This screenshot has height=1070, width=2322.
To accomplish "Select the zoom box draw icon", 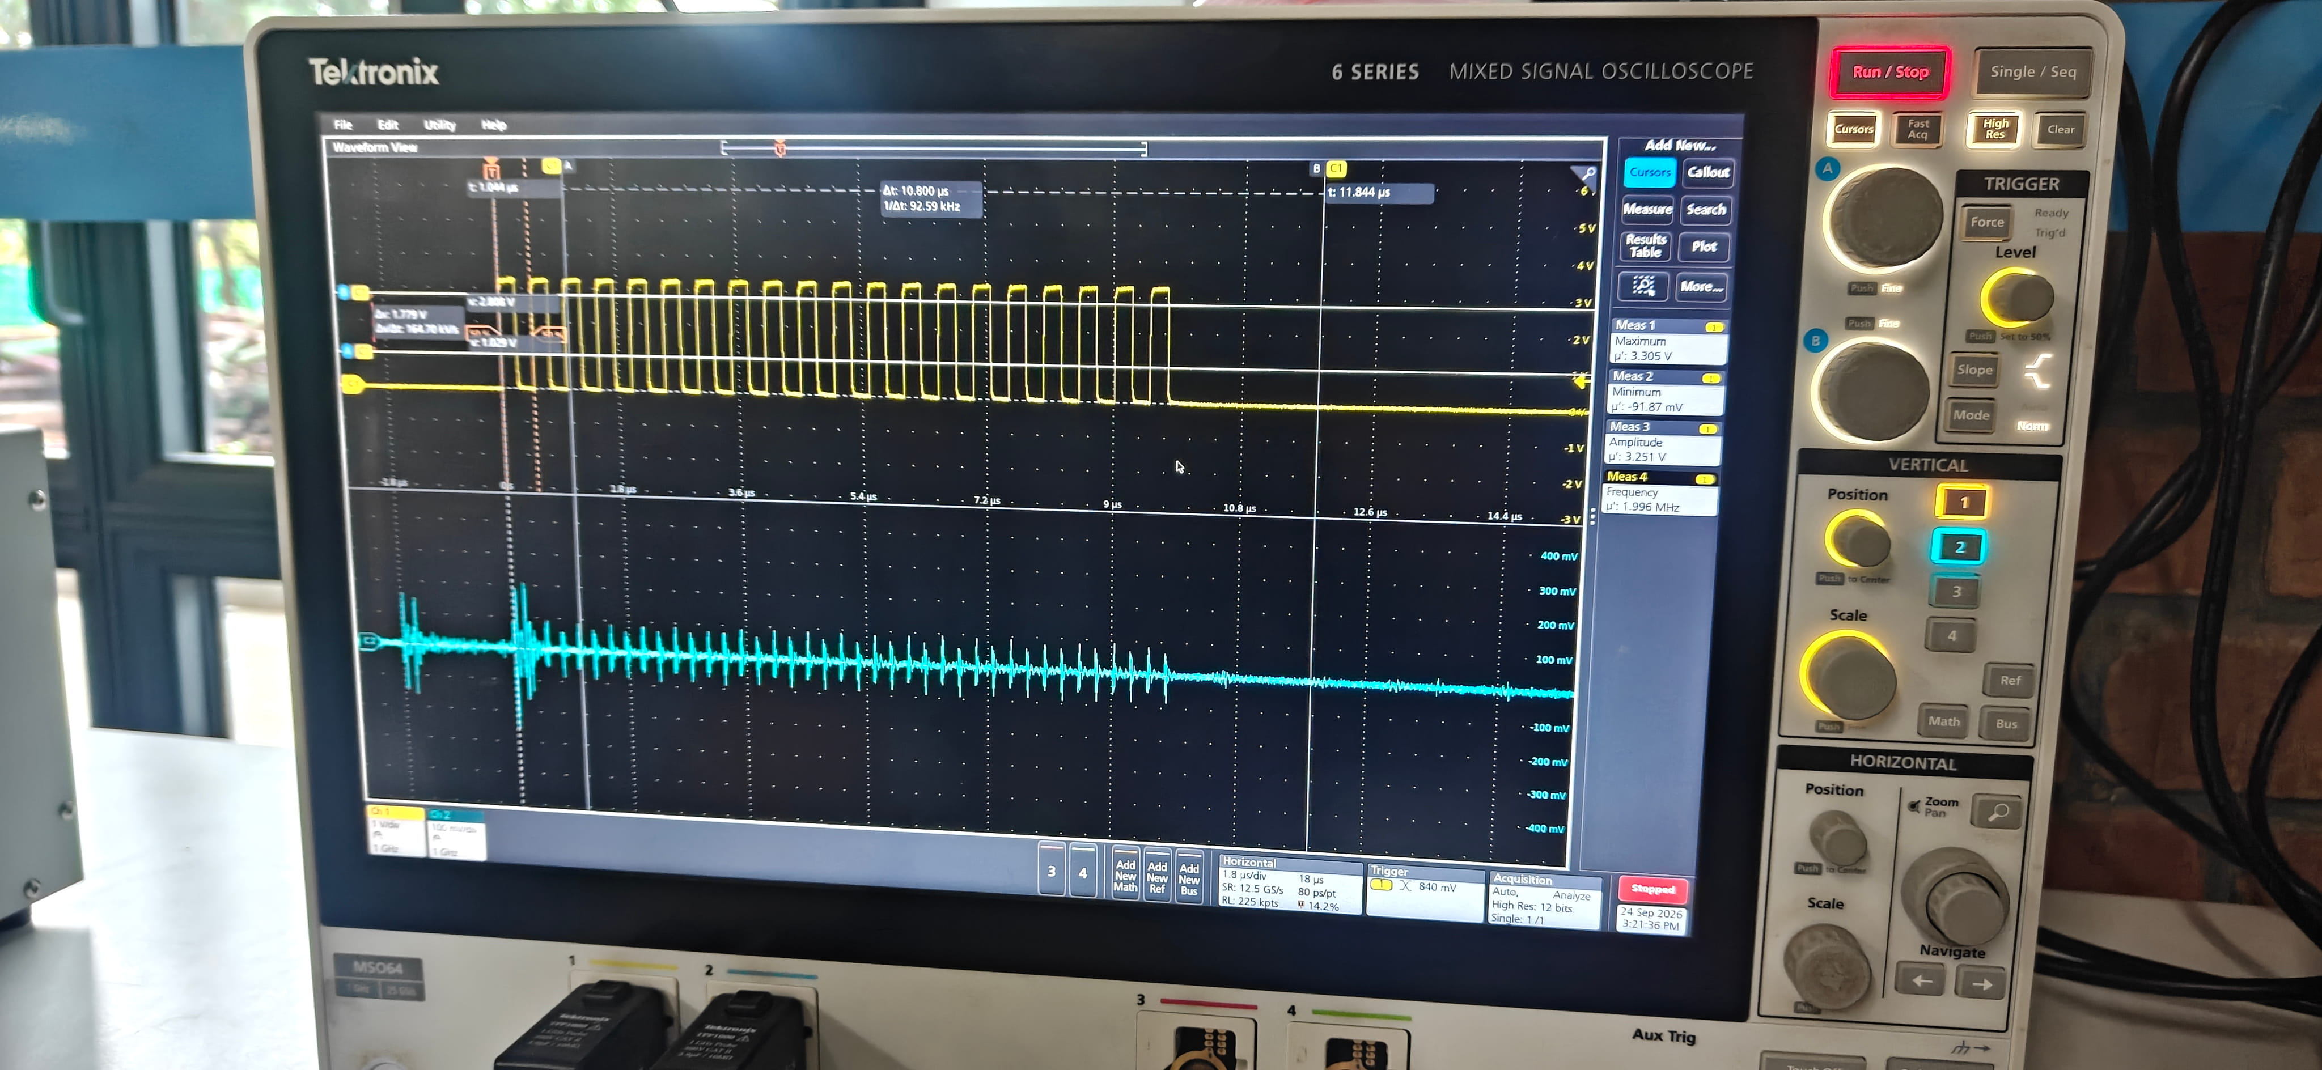I will coord(1643,287).
